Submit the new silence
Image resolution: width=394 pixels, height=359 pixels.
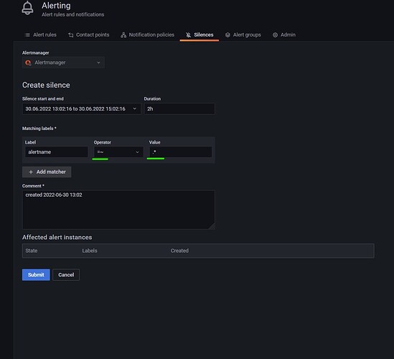pyautogui.click(x=36, y=275)
